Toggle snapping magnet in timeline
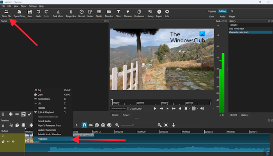Image resolution: width=273 pixels, height=156 pixels. (84, 125)
